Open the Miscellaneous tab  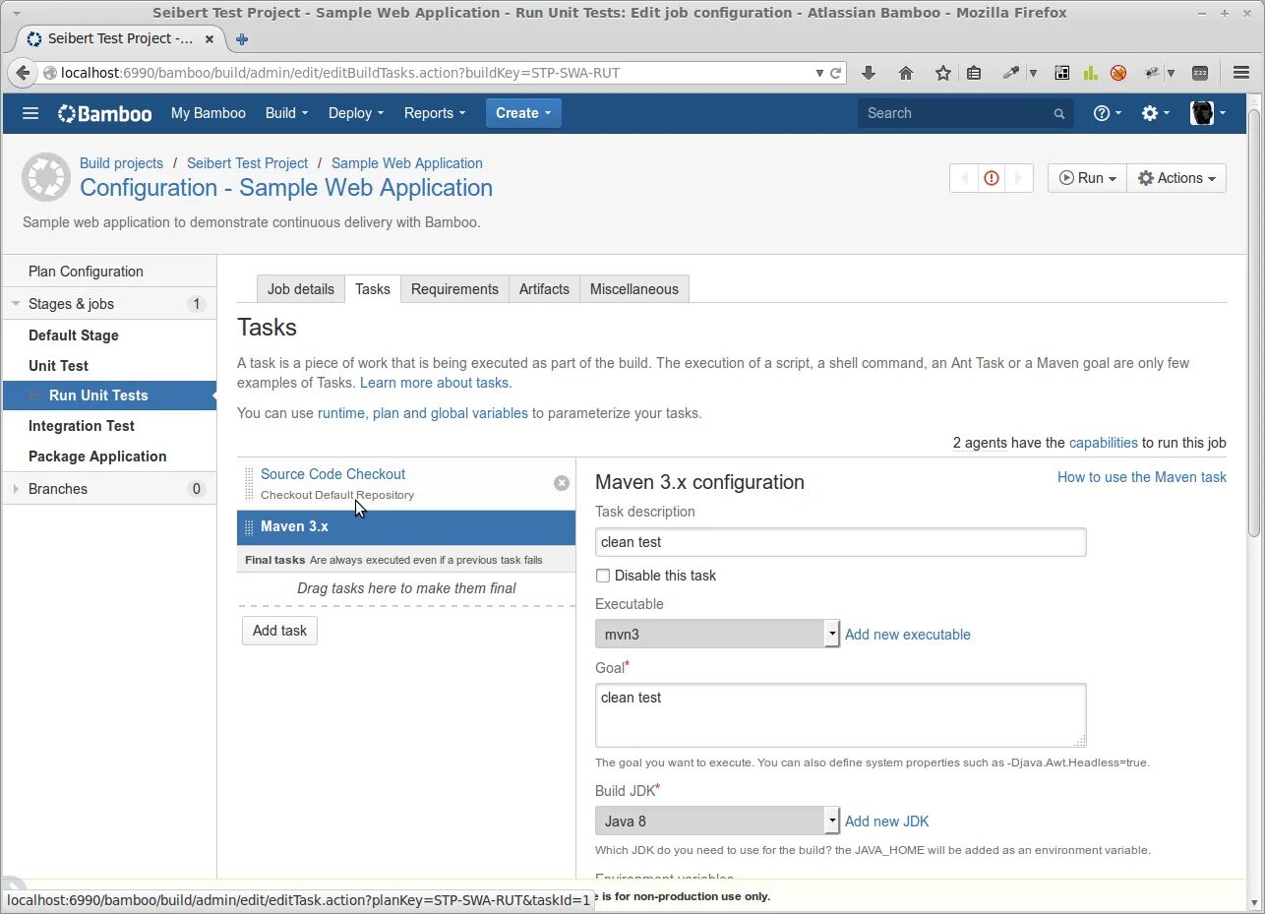tap(634, 289)
